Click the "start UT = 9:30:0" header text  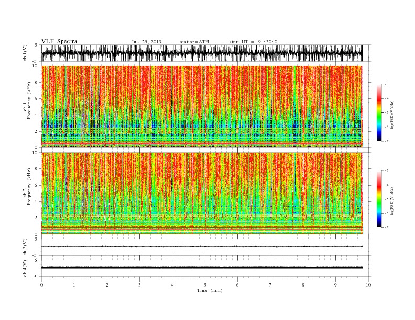click(253, 42)
